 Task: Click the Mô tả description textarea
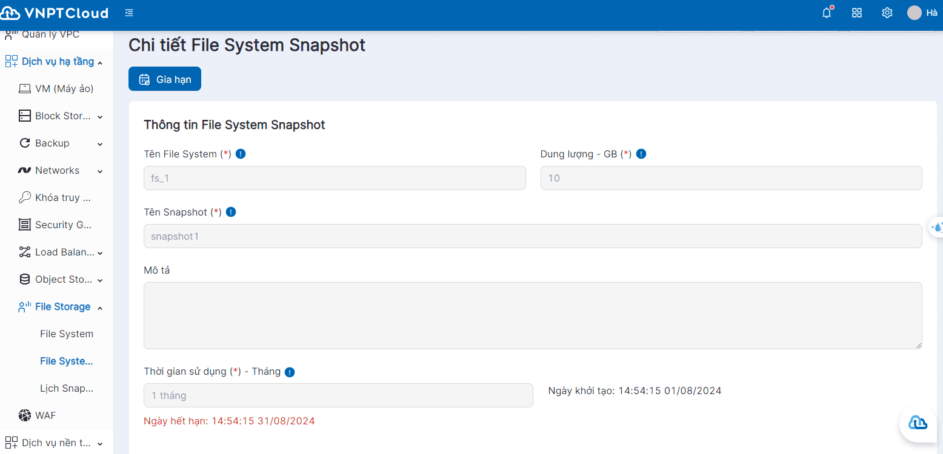tap(533, 315)
